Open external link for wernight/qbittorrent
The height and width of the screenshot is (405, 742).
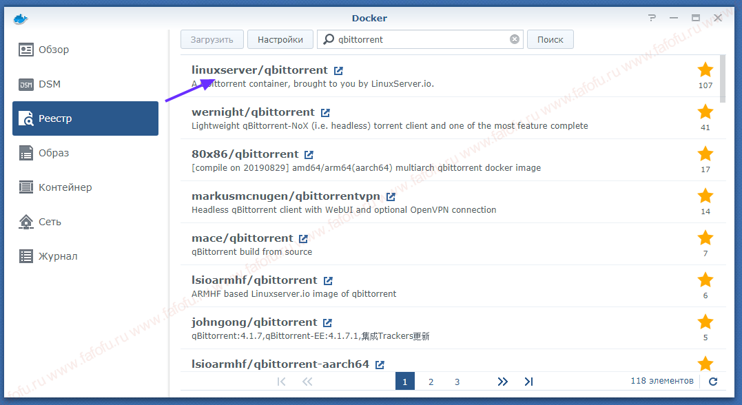325,112
